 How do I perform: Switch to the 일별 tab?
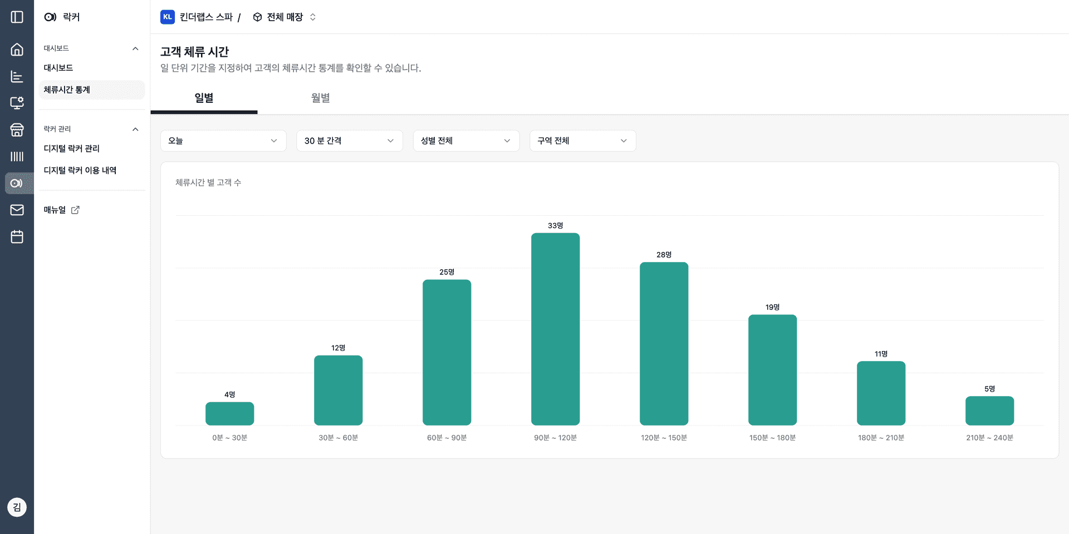(204, 98)
